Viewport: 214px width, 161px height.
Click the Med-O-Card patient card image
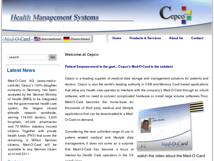coord(170,126)
